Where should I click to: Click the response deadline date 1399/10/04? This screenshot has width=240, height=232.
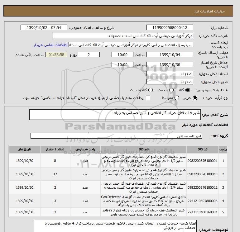tap(170, 54)
